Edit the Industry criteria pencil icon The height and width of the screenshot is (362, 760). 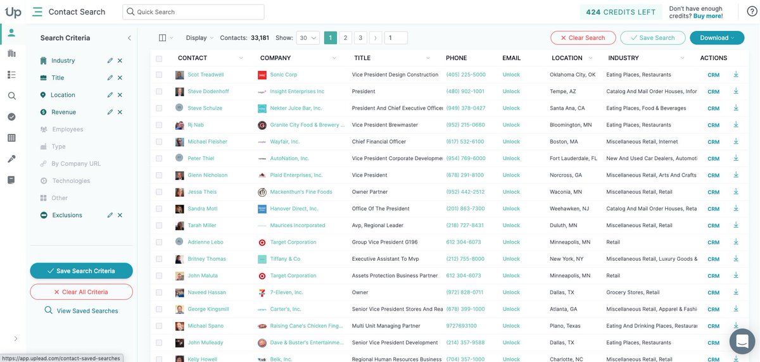pyautogui.click(x=110, y=61)
